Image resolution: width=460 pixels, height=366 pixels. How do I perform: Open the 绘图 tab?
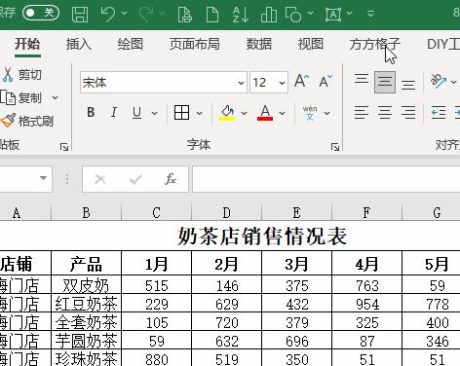coord(131,44)
